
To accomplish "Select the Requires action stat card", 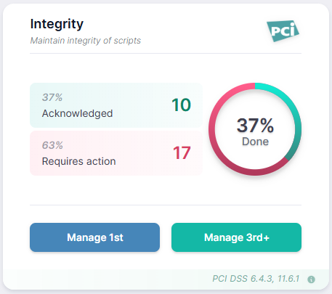I will coord(116,153).
